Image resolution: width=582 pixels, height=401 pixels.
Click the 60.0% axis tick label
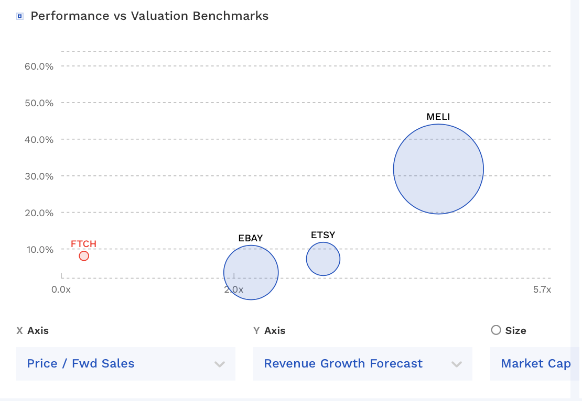point(39,66)
